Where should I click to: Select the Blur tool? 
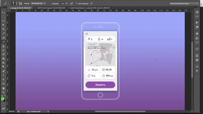(x=3, y=63)
